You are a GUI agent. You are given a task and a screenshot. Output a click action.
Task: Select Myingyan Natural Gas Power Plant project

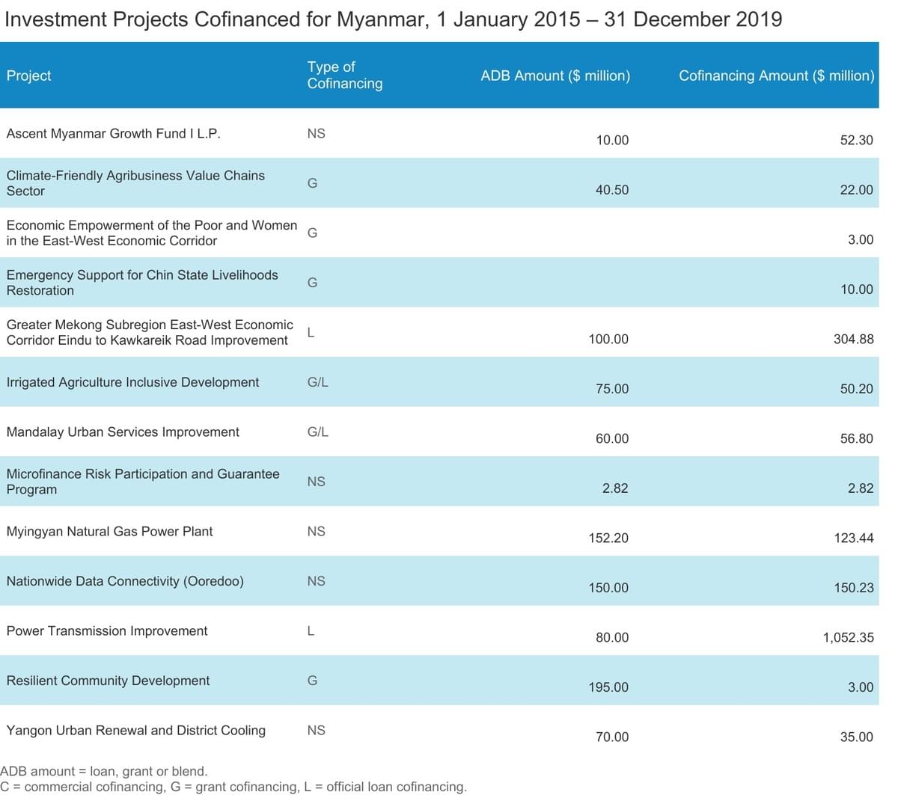point(109,531)
